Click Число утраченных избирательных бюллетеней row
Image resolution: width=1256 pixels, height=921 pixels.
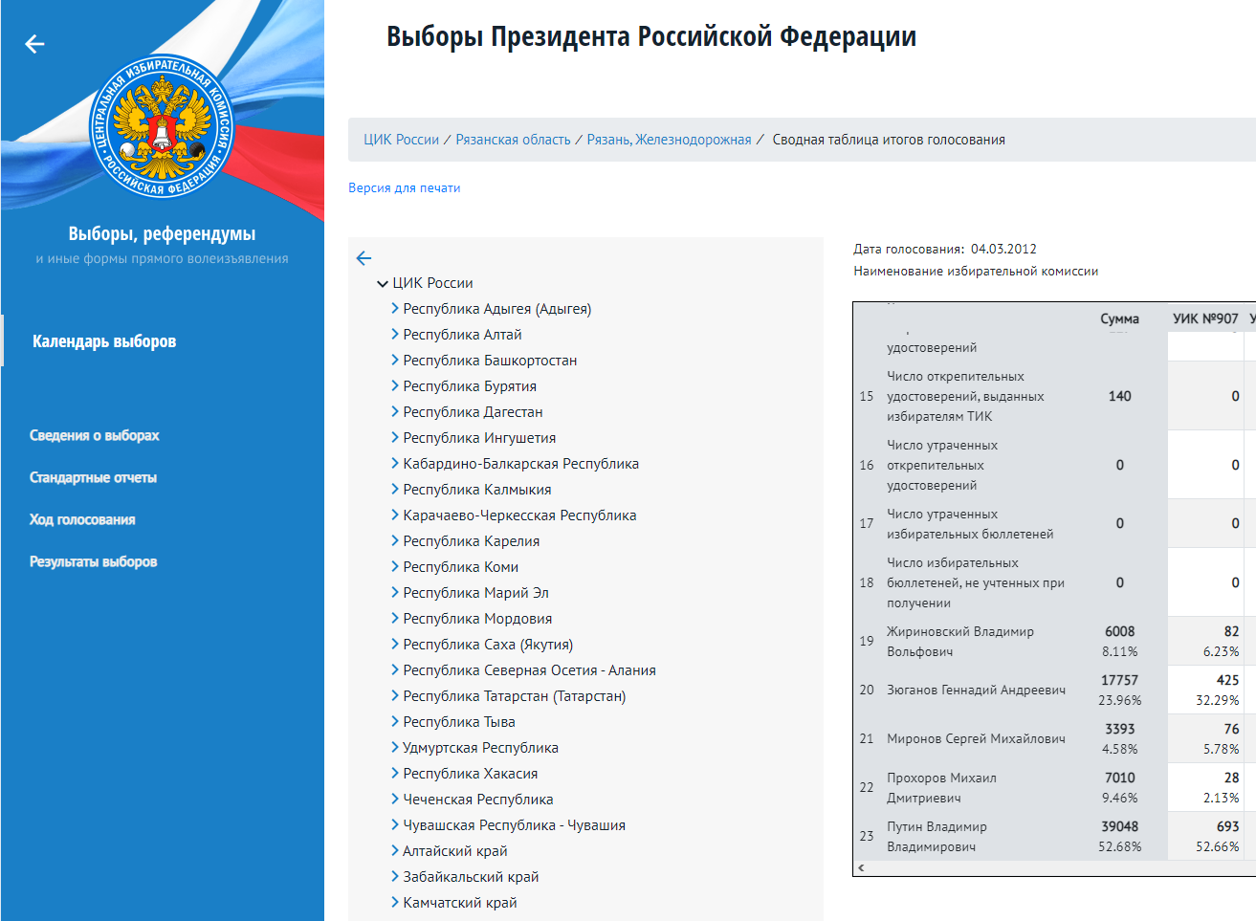(x=970, y=524)
